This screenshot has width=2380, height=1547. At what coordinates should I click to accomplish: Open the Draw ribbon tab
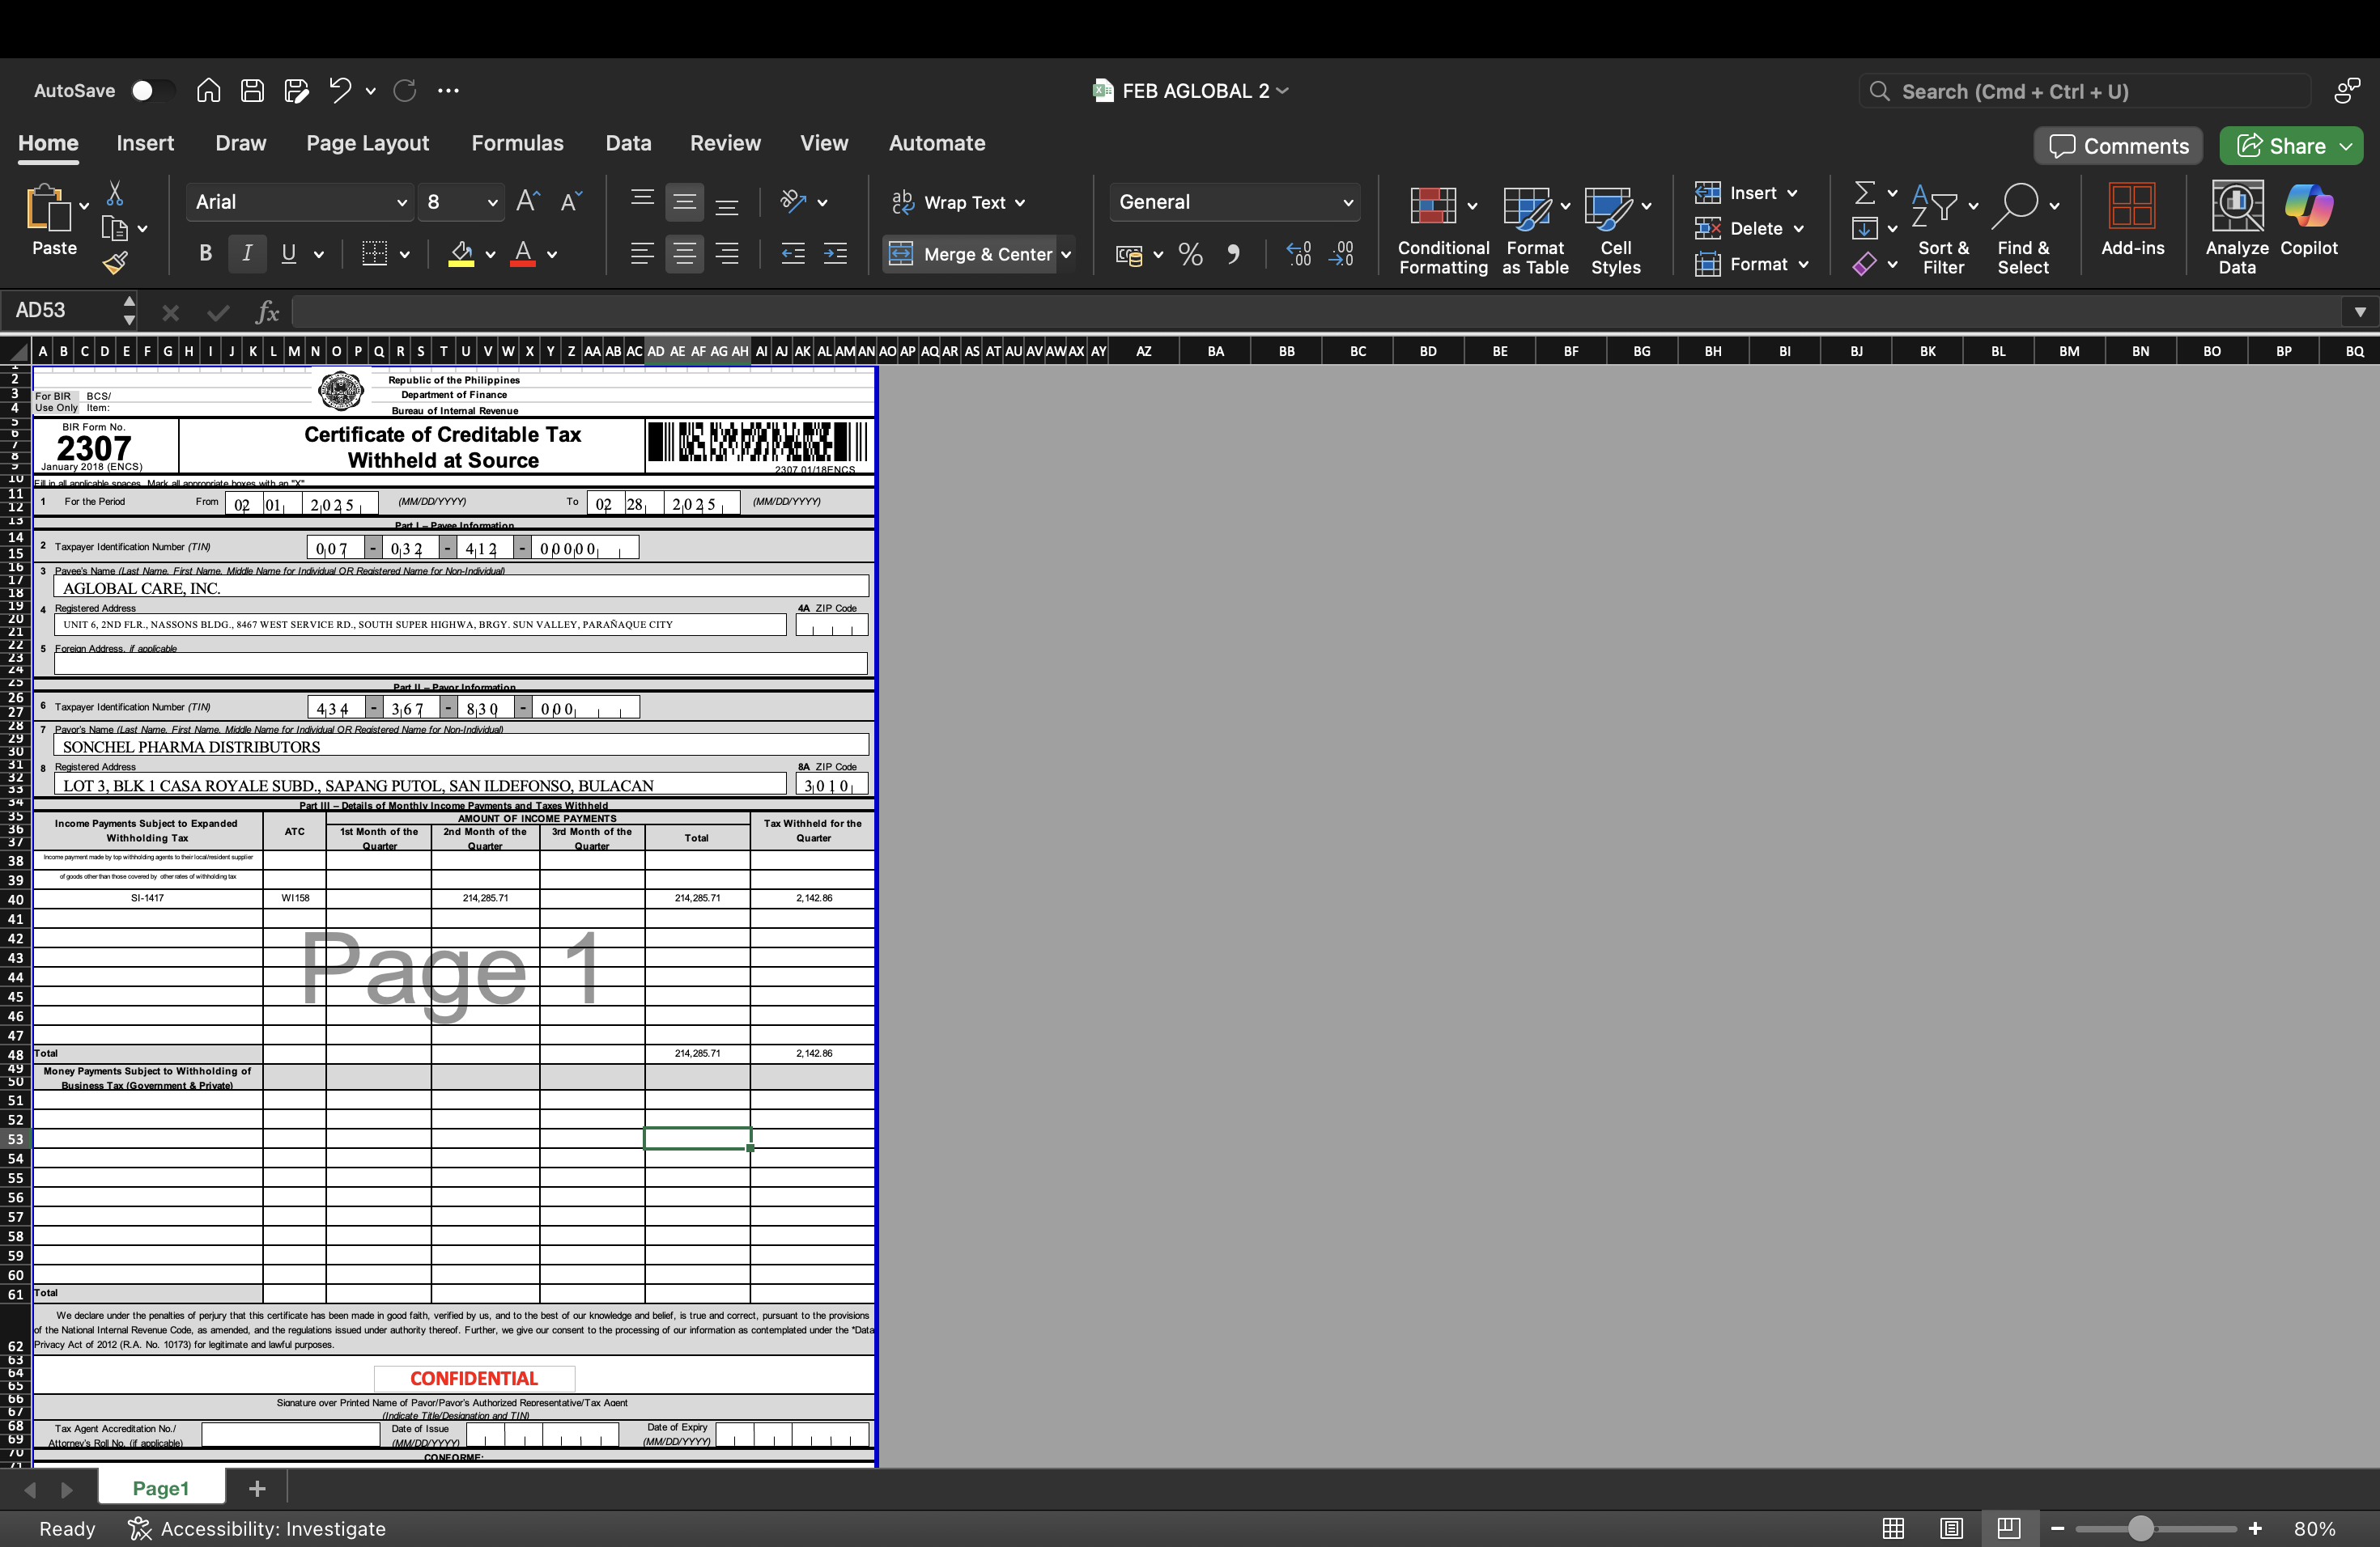pos(241,143)
